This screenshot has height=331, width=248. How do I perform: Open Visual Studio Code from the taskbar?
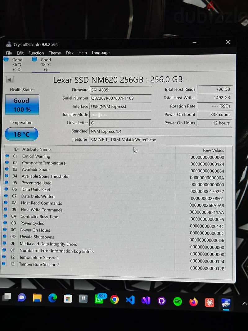pyautogui.click(x=130, y=300)
